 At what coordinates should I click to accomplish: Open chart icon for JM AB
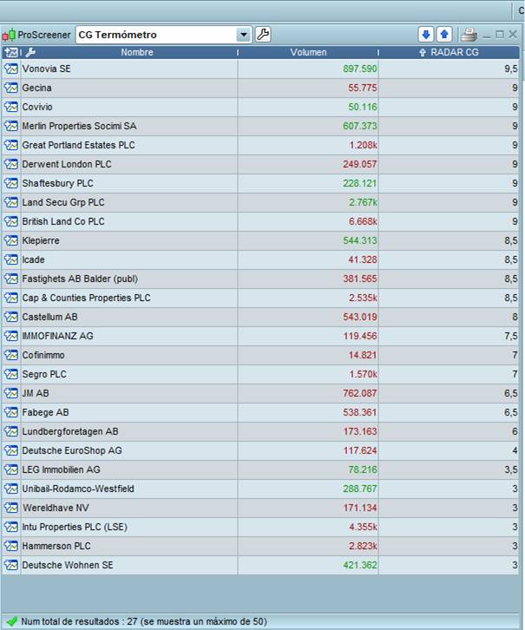11,393
